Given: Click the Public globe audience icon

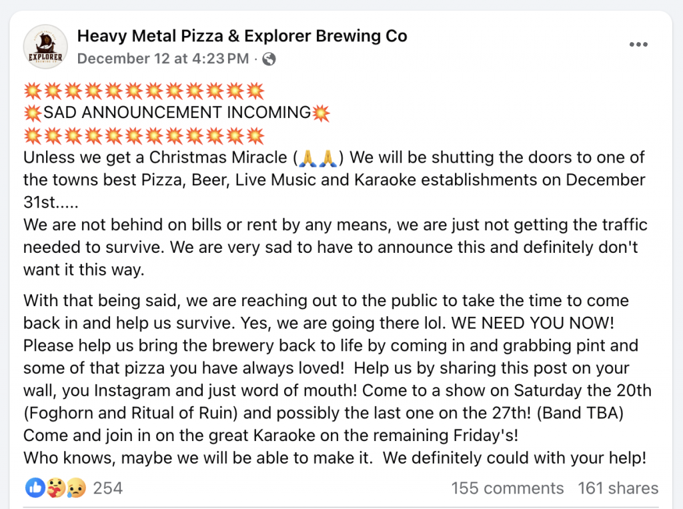Looking at the screenshot, I should pyautogui.click(x=269, y=59).
